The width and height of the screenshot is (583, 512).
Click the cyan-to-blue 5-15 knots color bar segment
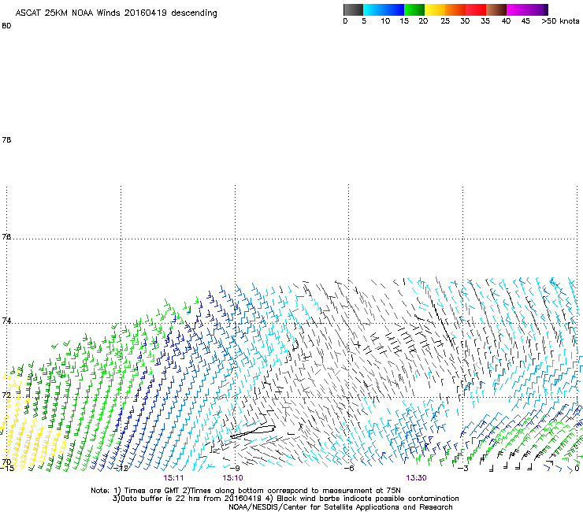[x=384, y=9]
